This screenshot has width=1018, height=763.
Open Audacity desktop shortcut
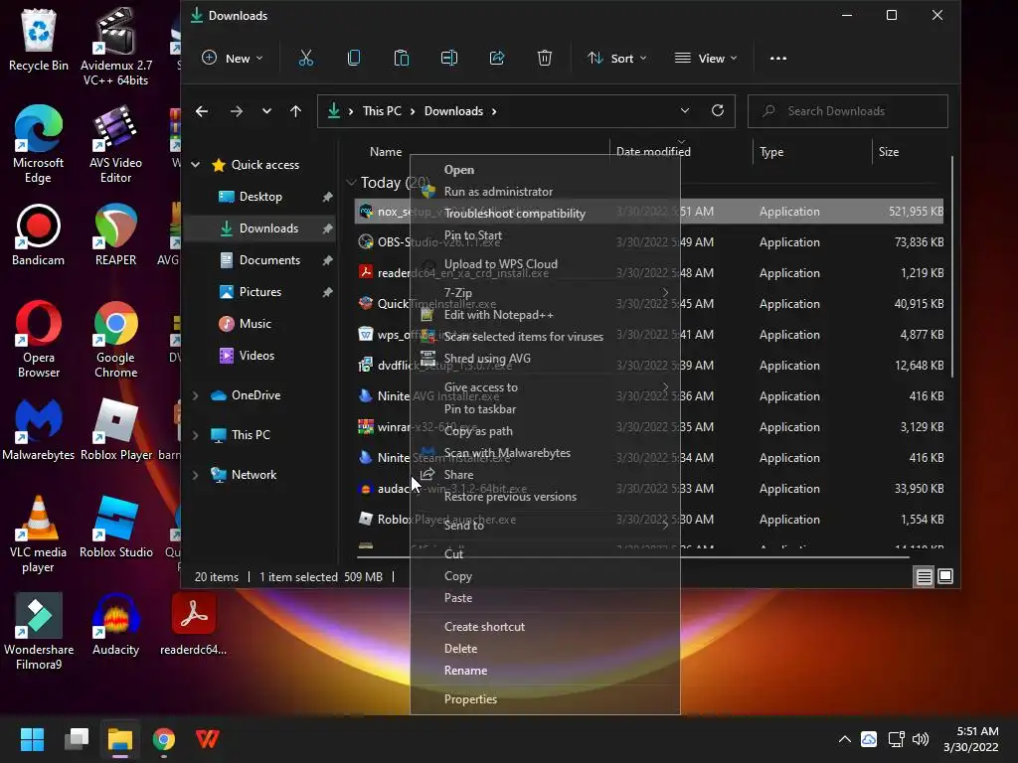coord(115,624)
